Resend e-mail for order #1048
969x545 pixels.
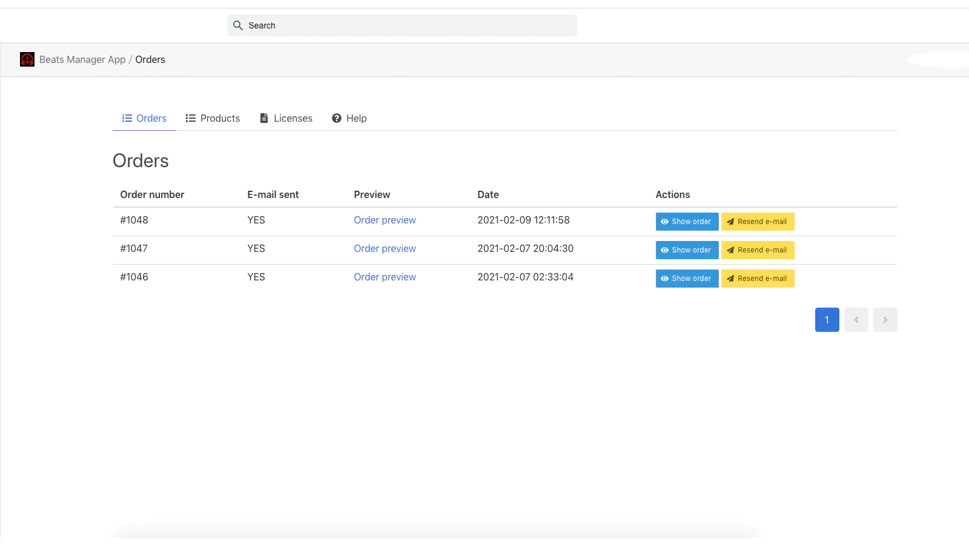coord(758,222)
